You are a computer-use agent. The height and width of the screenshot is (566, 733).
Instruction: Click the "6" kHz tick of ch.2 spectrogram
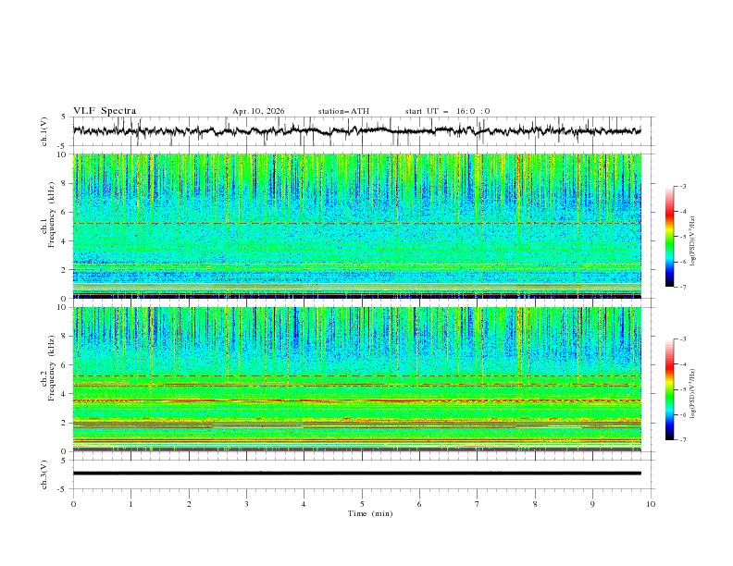(x=65, y=365)
